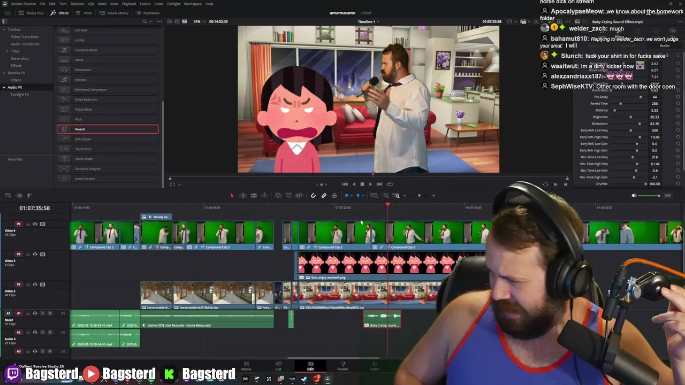Select the Trim Edit Mode tool

[x=243, y=196]
